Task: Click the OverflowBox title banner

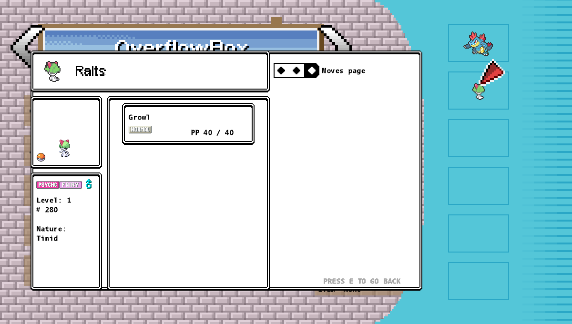Action: (181, 40)
